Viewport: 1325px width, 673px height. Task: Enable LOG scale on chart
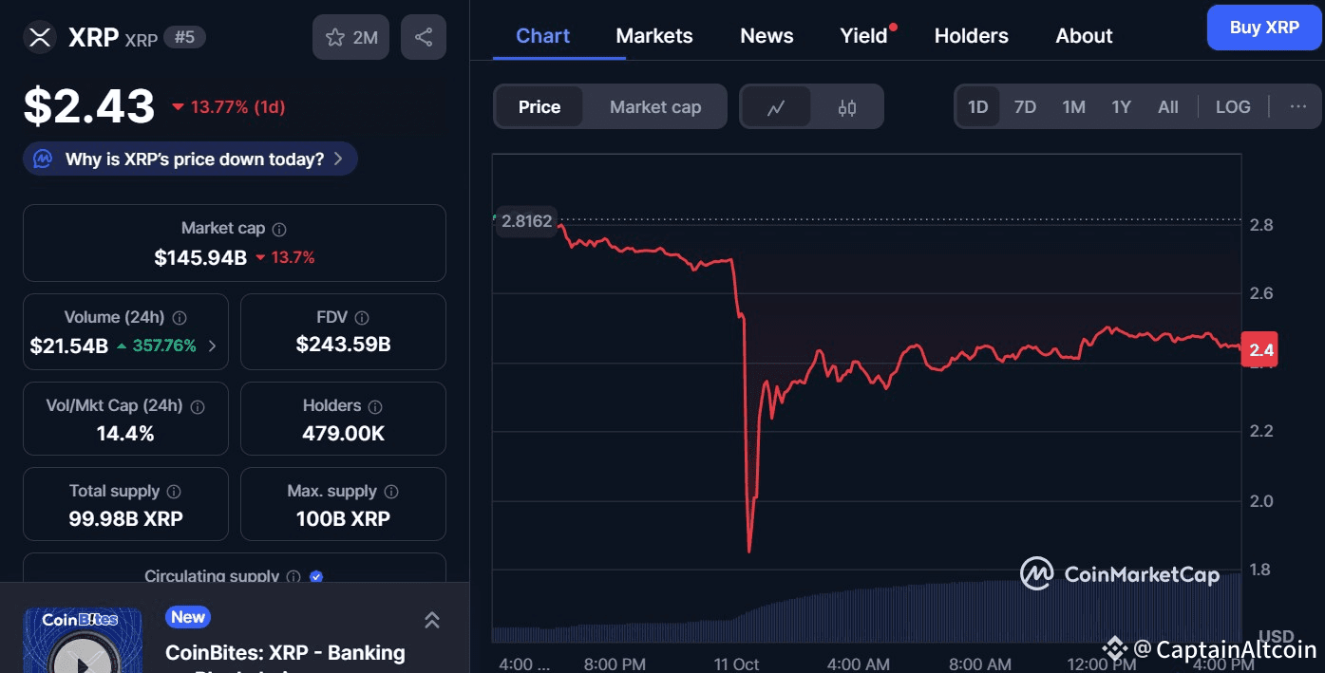(x=1233, y=107)
